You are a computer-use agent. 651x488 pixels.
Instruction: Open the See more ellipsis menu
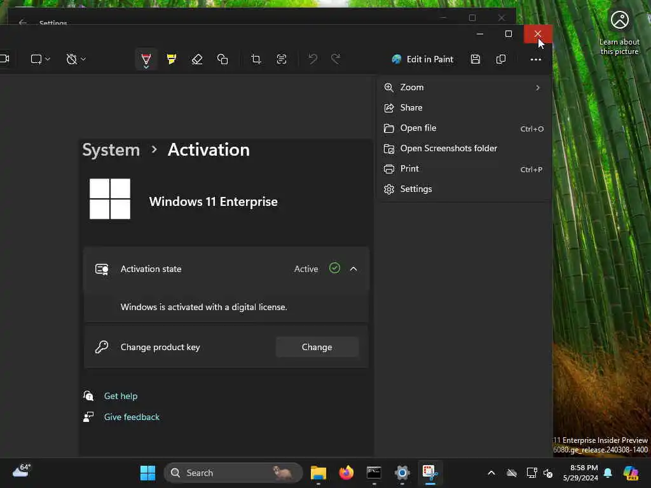[535, 59]
